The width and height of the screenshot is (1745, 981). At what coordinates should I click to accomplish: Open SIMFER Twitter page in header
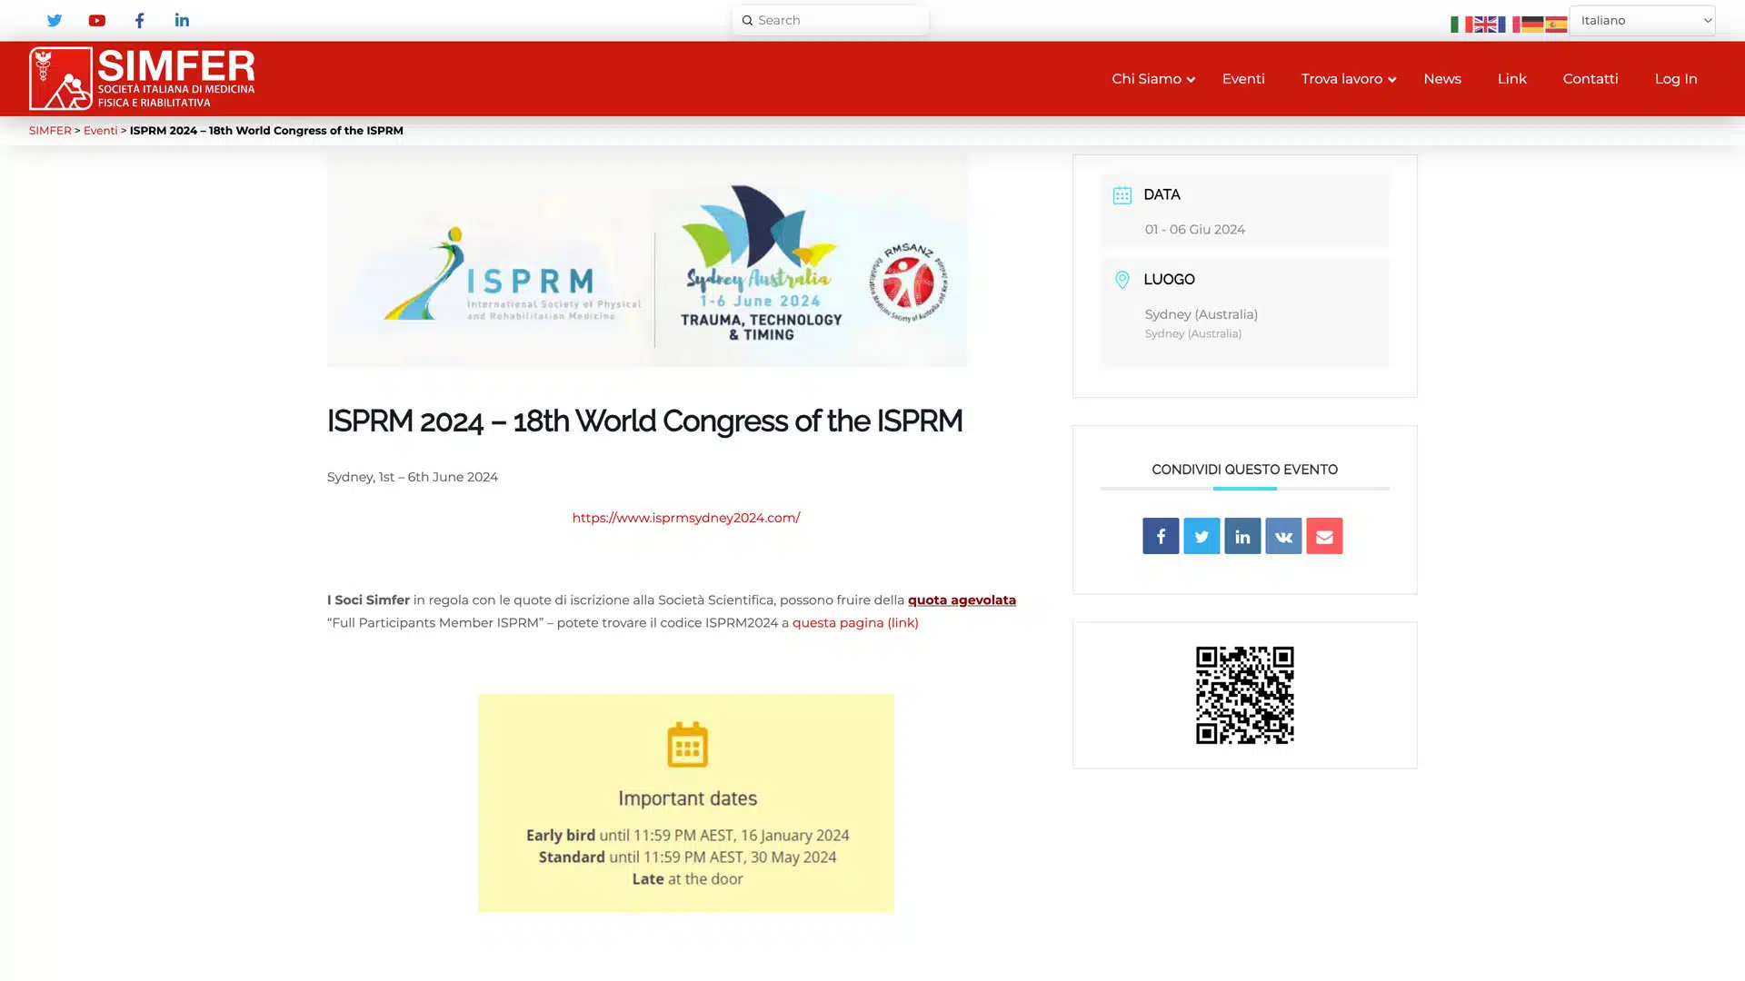point(55,20)
